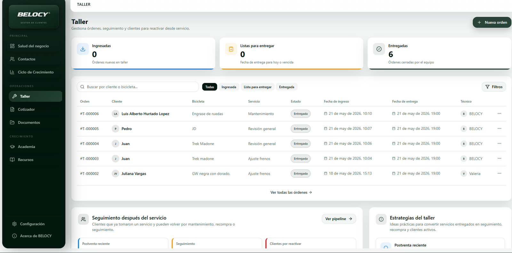
Task: Click bicycle GW negra con dorado
Action: point(211,174)
